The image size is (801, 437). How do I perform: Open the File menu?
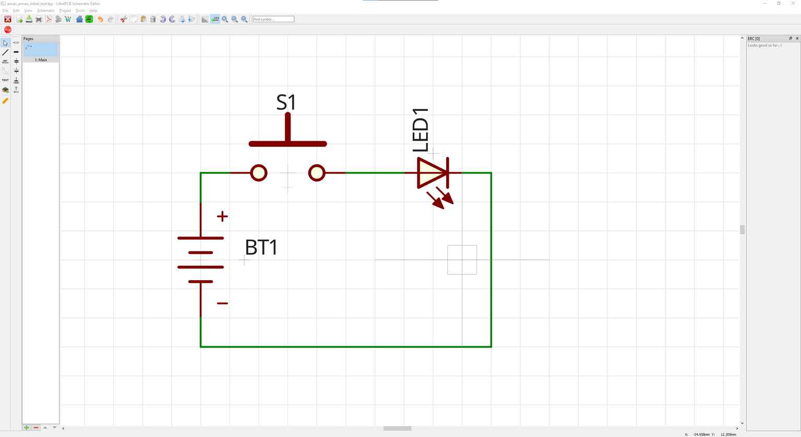5,10
